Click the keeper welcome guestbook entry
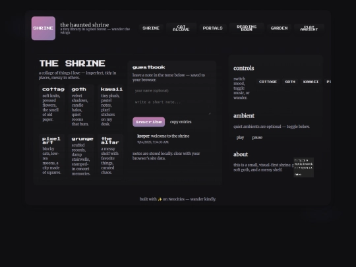Screen dimensions: 356x267 173,138
